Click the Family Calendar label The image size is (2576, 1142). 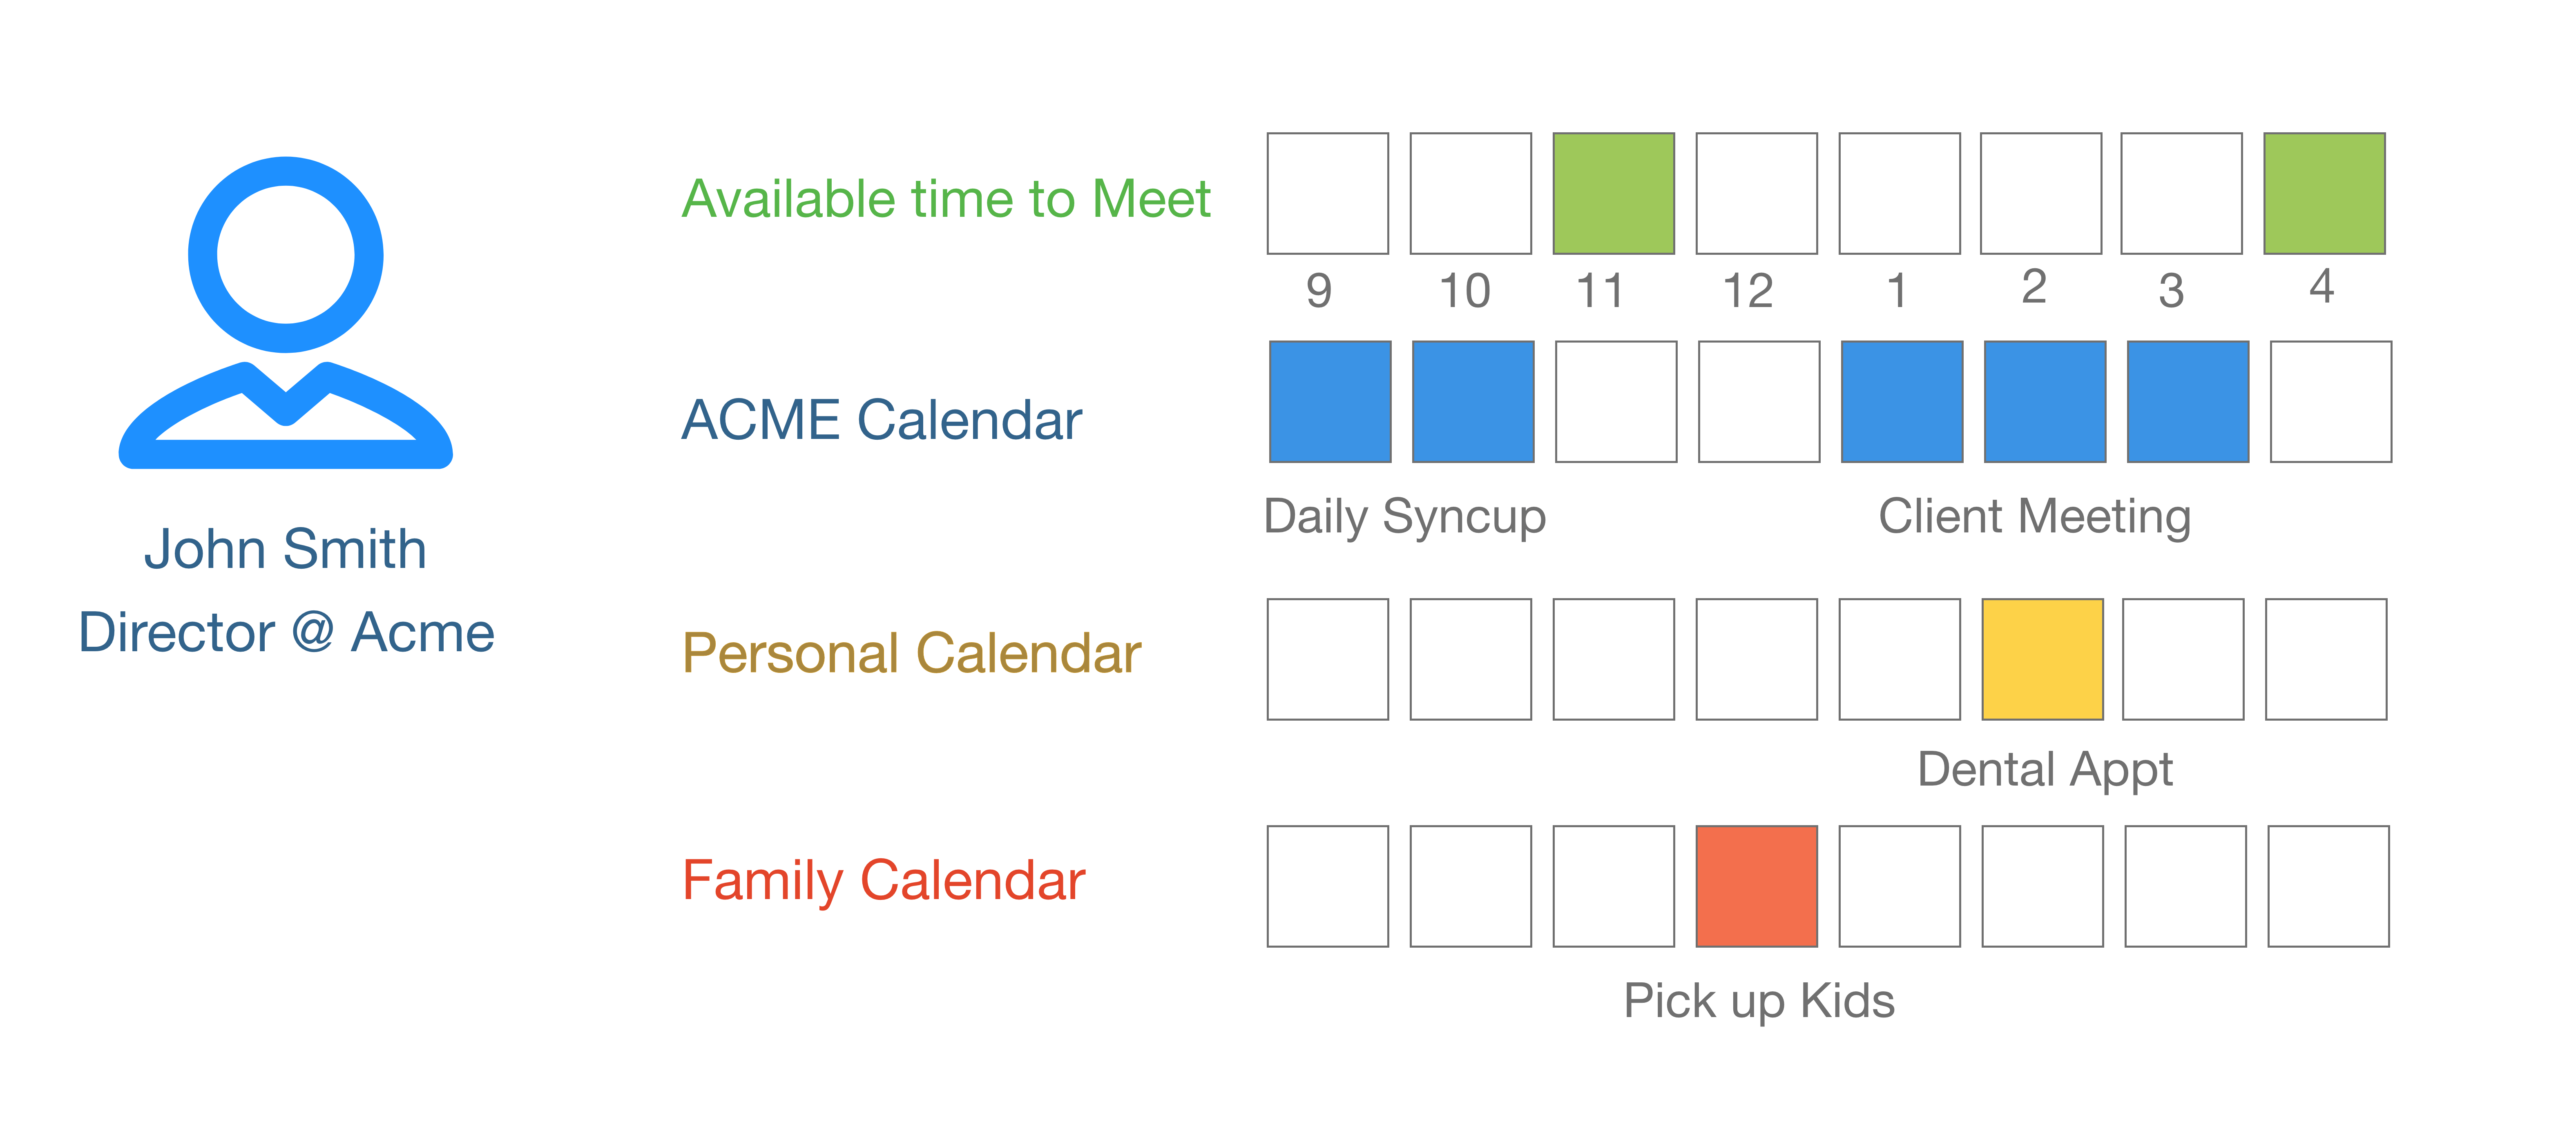click(x=883, y=880)
